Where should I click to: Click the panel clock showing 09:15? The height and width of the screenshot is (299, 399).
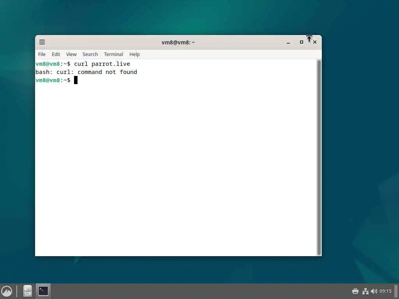(x=385, y=291)
